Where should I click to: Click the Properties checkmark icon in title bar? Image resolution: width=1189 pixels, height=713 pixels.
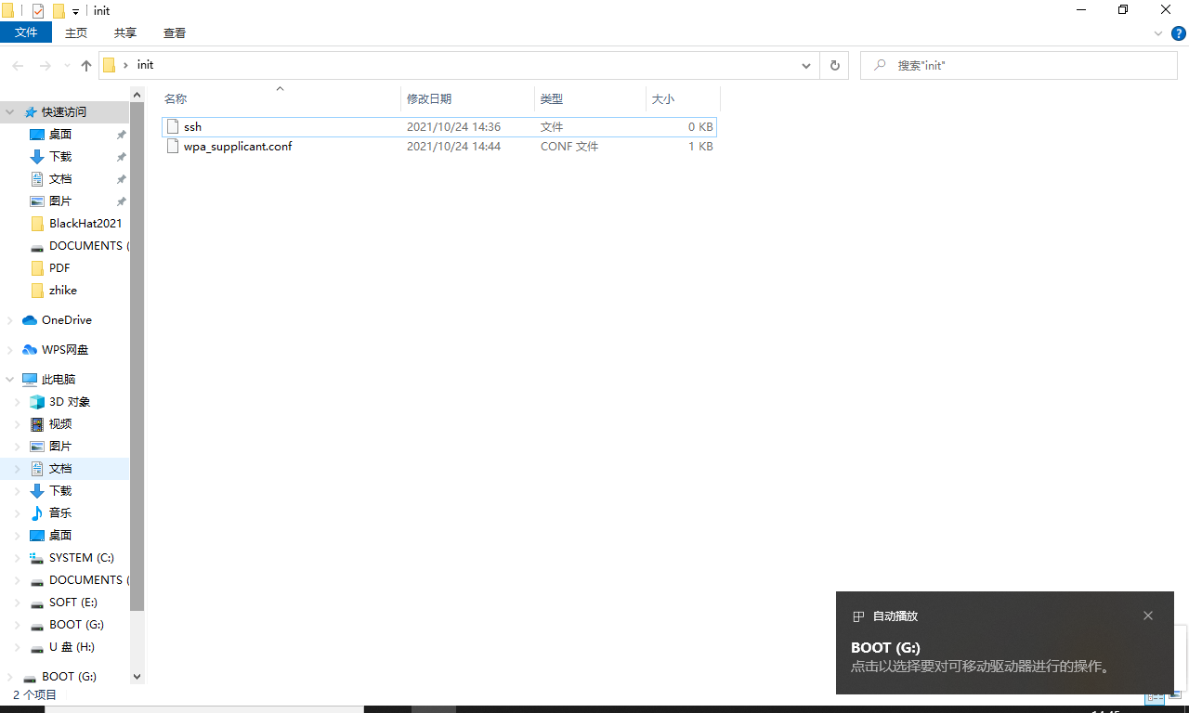[x=38, y=11]
